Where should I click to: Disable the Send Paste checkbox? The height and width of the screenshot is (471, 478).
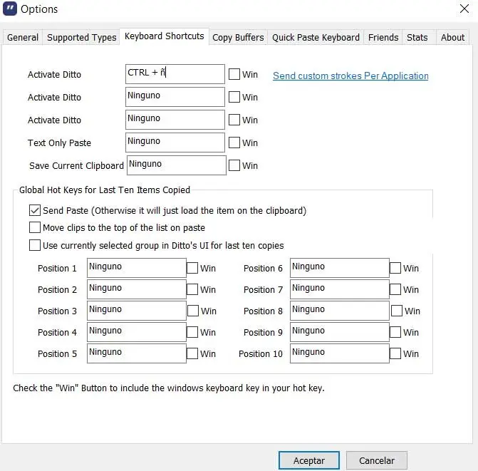point(35,210)
